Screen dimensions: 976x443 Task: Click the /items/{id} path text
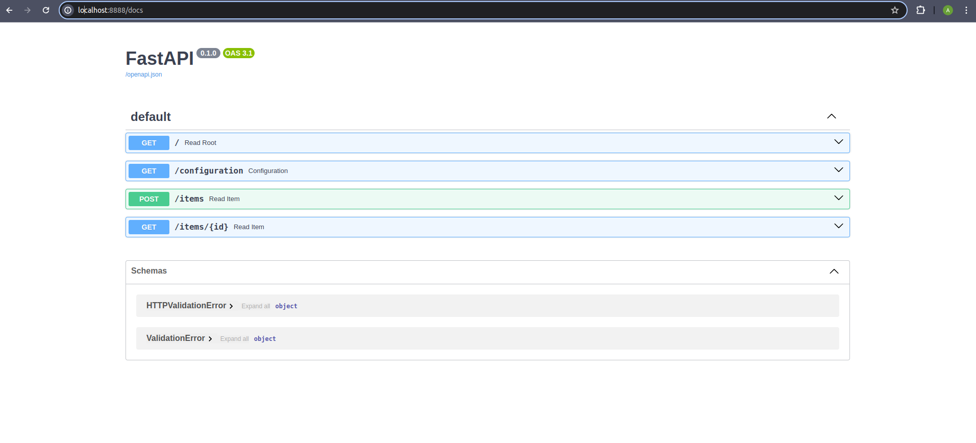pos(202,227)
